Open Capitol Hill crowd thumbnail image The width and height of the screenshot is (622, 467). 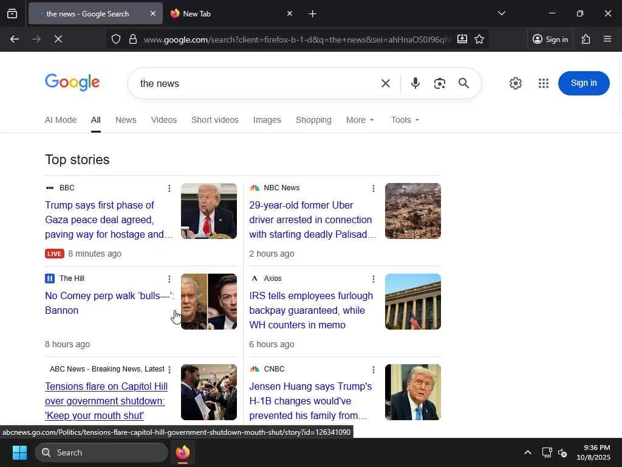click(209, 392)
